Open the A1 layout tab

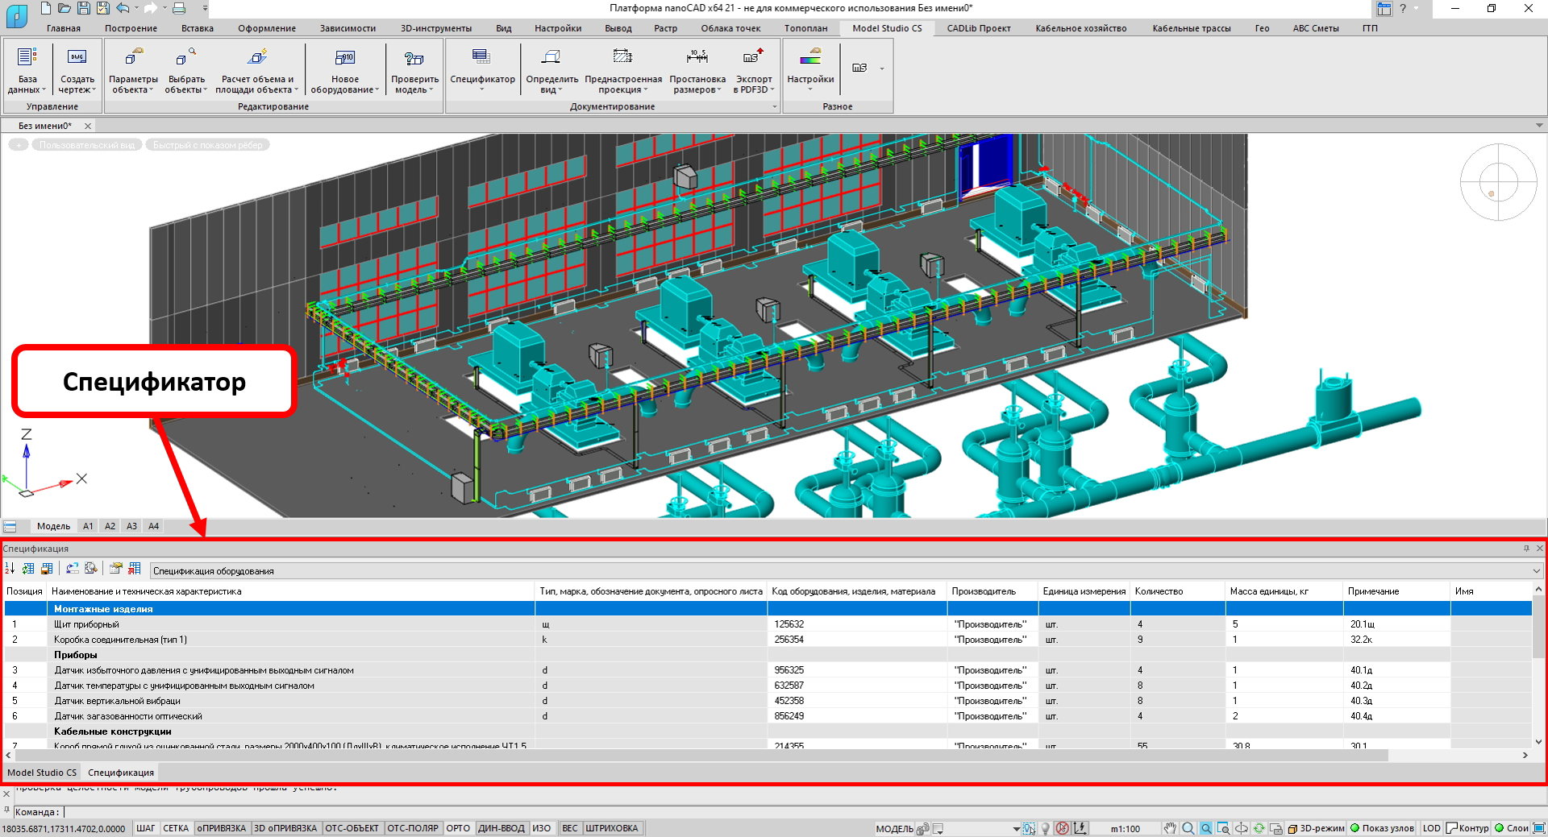[x=88, y=526]
